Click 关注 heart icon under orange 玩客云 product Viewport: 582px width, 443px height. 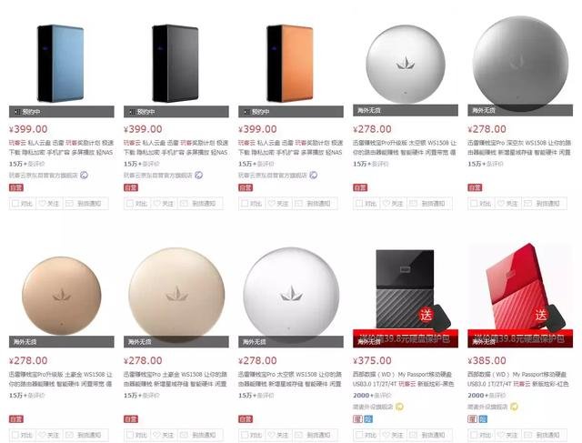coord(271,204)
